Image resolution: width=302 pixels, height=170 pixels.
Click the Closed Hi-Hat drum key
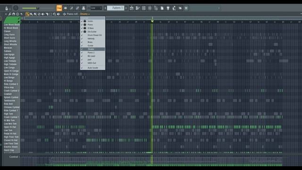coord(11,140)
